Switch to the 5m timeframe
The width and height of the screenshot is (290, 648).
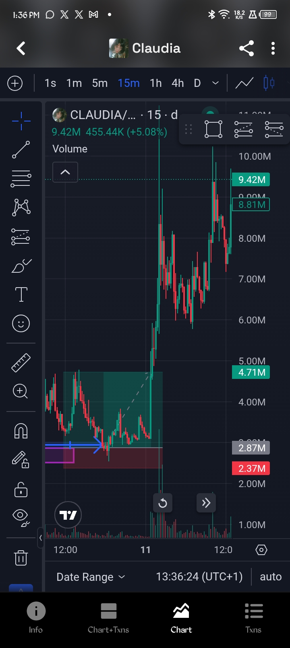click(x=100, y=83)
